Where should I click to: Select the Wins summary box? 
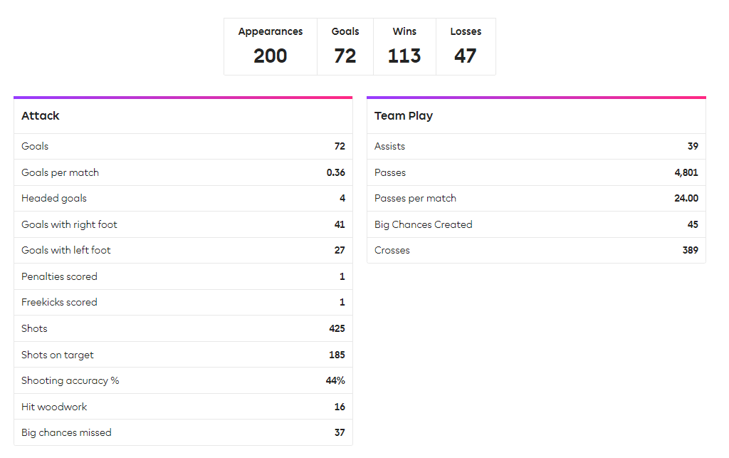tap(404, 46)
